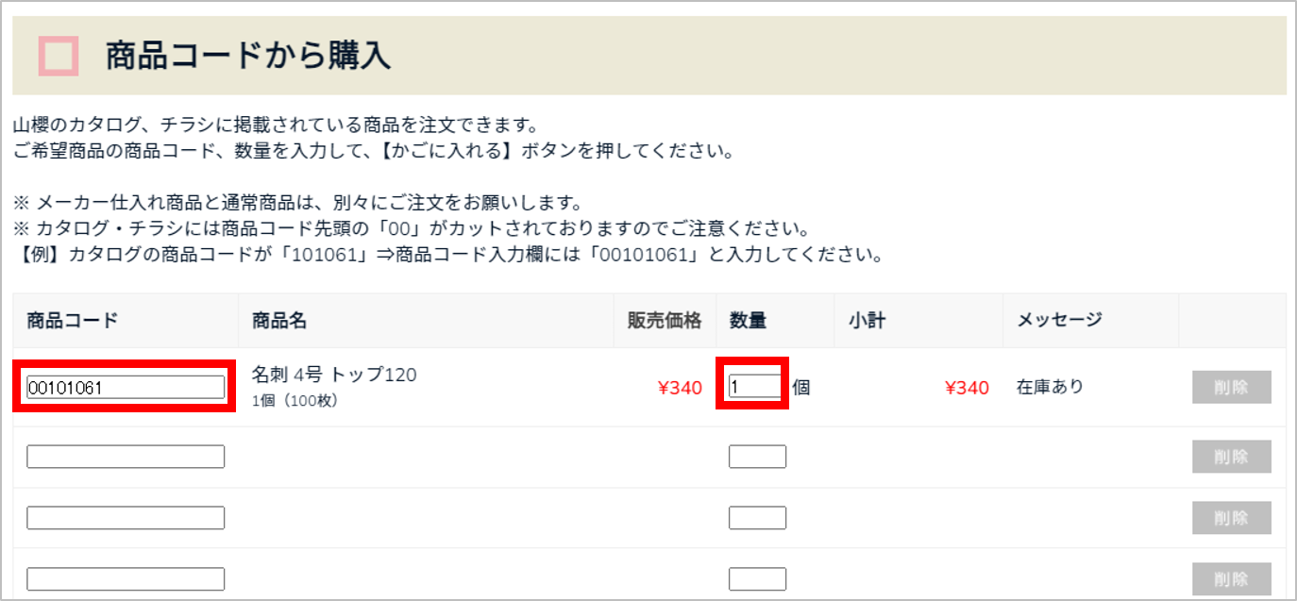1297x601 pixels.
Task: Click the 商品コード column header
Action: pyautogui.click(x=73, y=321)
